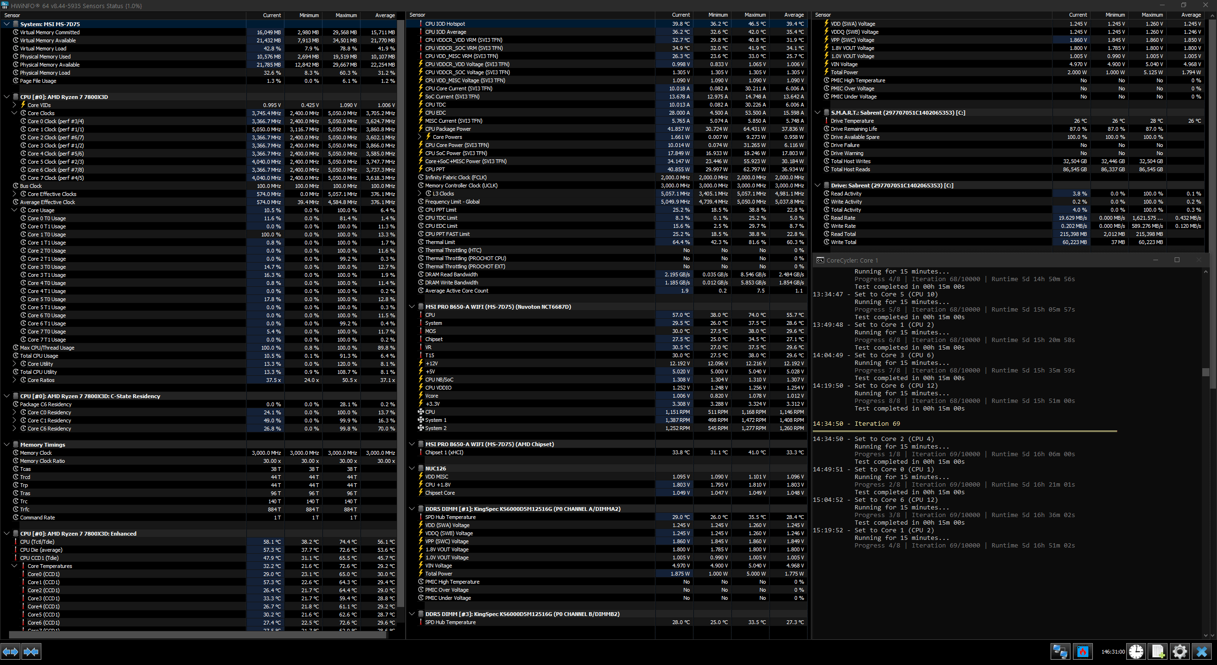Reset the sensor clock timer icon
This screenshot has width=1217, height=665.
(1136, 652)
